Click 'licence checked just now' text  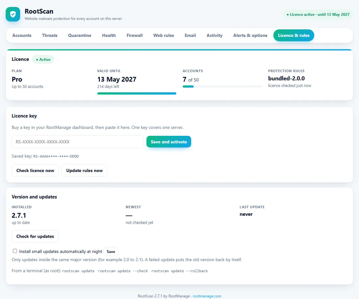289,86
